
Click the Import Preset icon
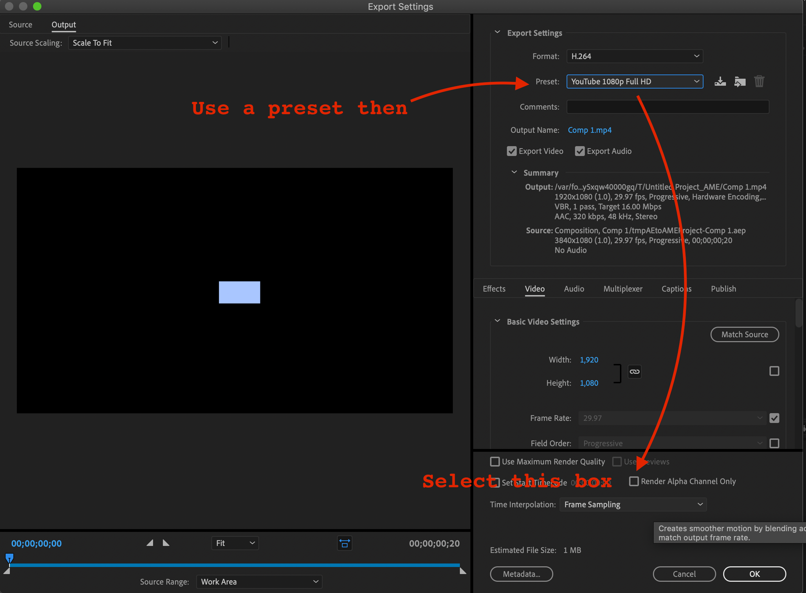tap(739, 82)
